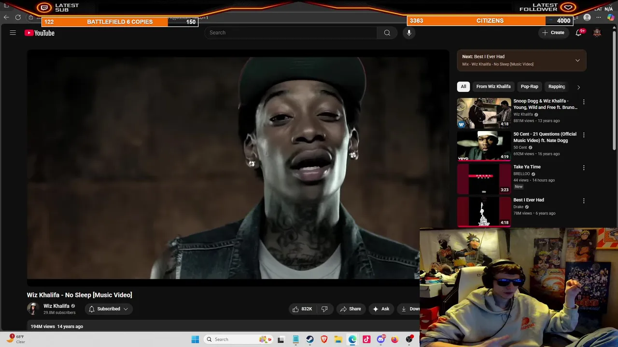
Task: Click the Windows taskbar Search box
Action: pyautogui.click(x=238, y=339)
